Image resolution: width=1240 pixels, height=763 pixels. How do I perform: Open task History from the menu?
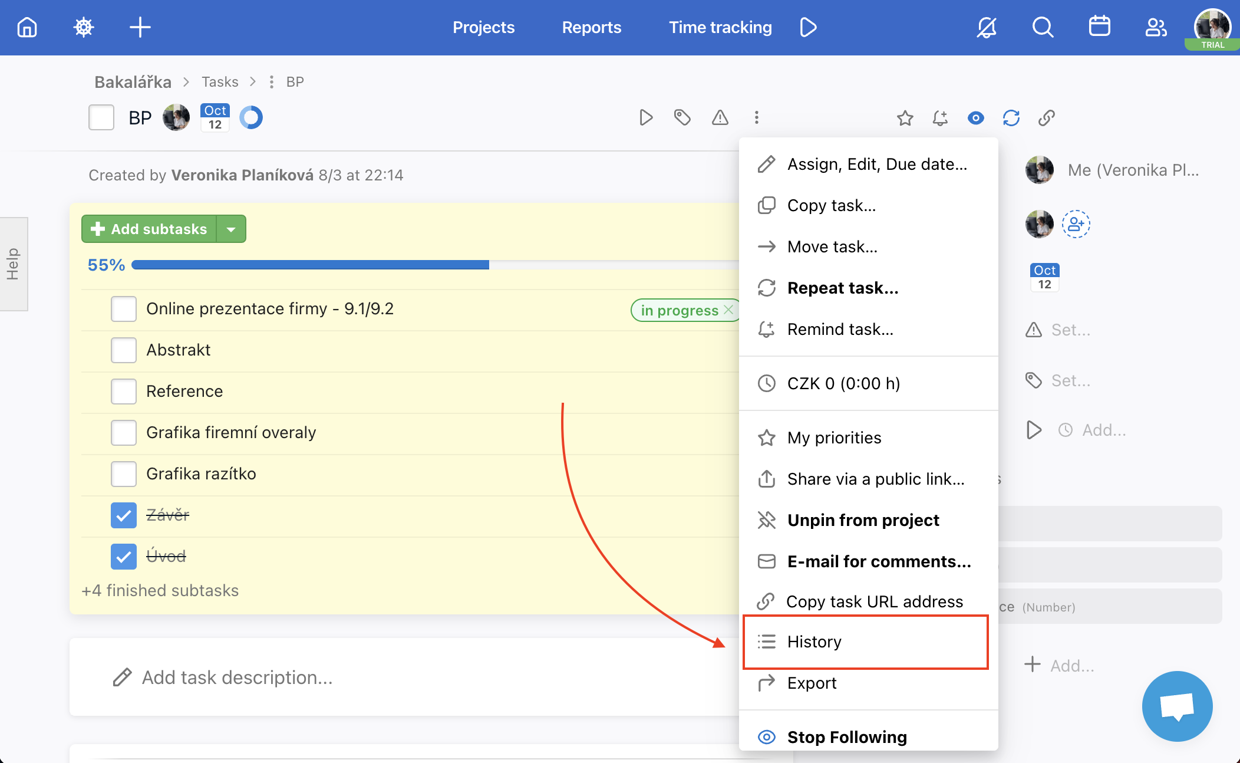tap(866, 642)
